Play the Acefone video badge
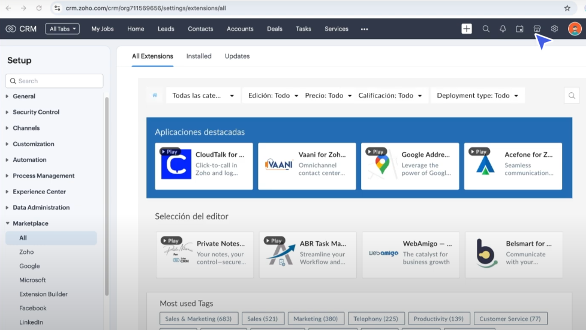The height and width of the screenshot is (330, 586). click(x=479, y=152)
